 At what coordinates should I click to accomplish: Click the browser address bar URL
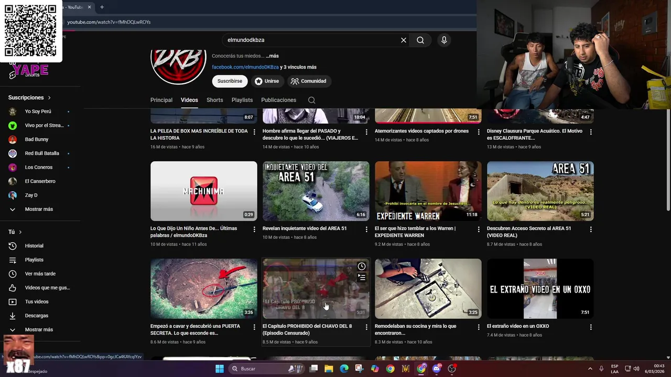coord(109,22)
